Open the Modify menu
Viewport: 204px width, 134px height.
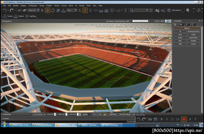tap(16, 5)
